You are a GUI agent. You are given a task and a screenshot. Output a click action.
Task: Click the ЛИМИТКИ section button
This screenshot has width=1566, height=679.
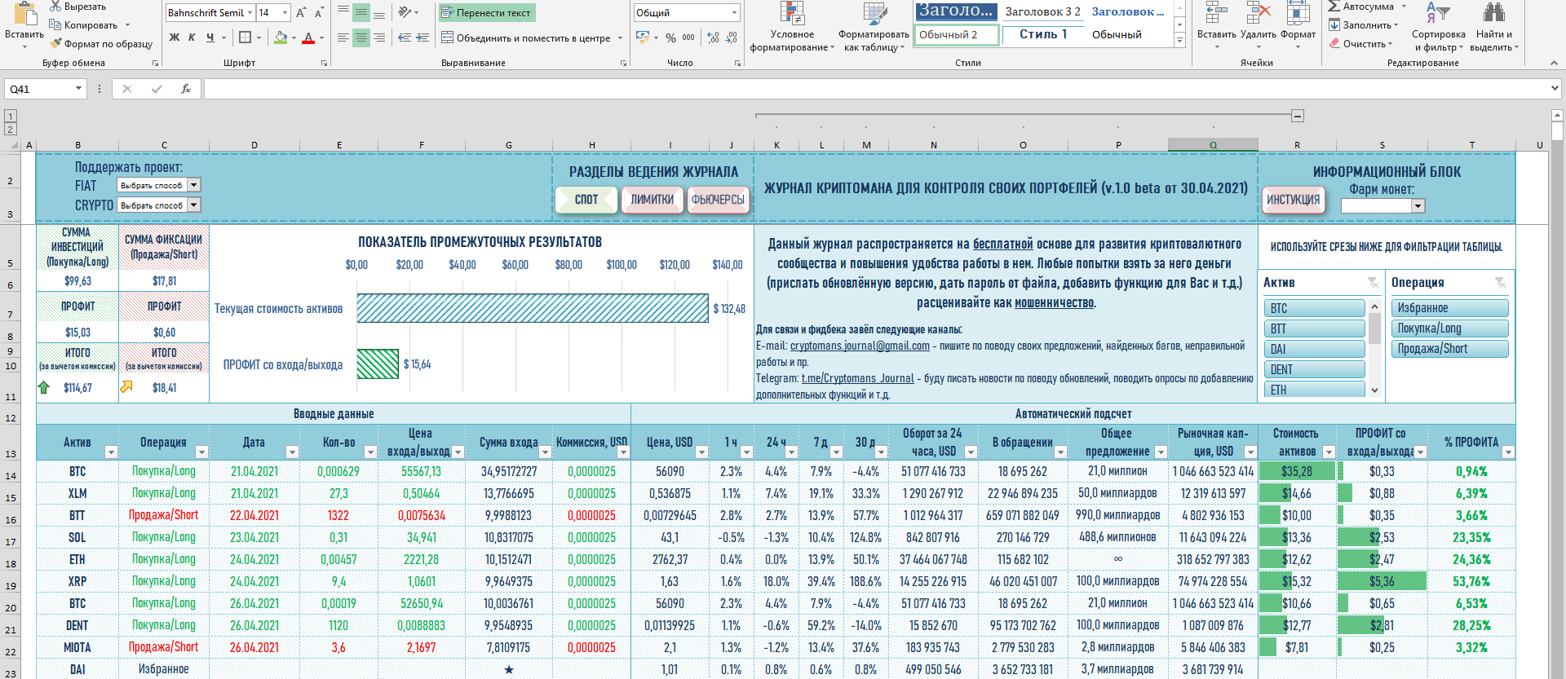coord(652,200)
